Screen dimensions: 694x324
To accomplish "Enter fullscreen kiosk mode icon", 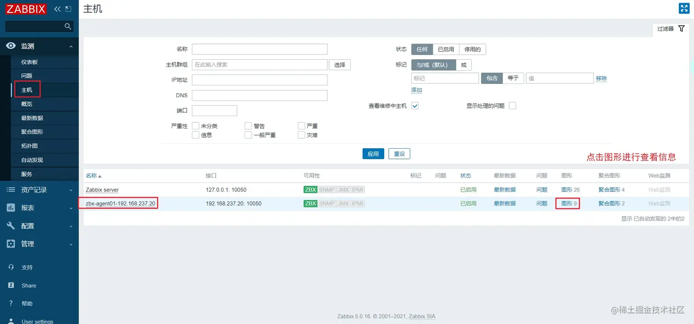I will [683, 8].
